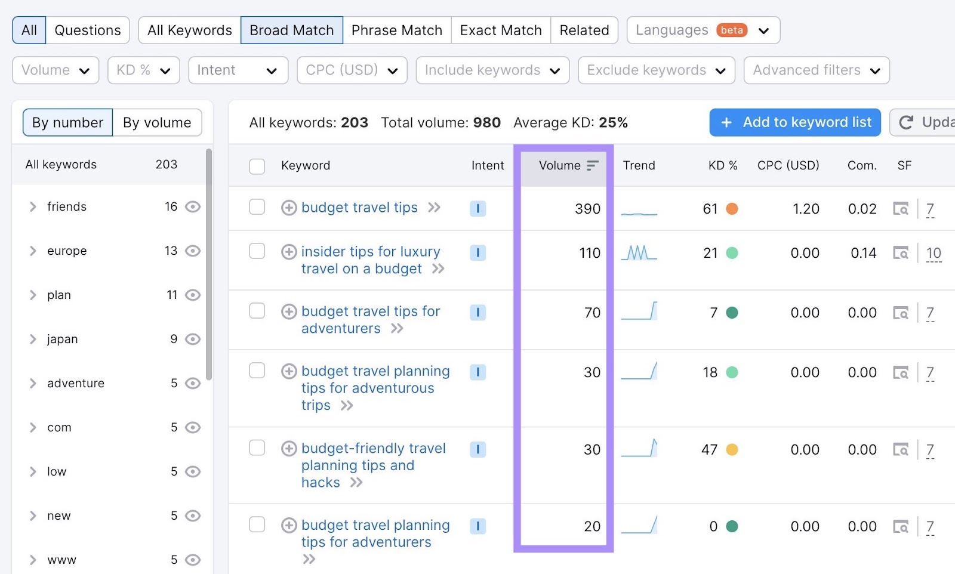Click SF count 10 in insider tips row

pyautogui.click(x=934, y=254)
